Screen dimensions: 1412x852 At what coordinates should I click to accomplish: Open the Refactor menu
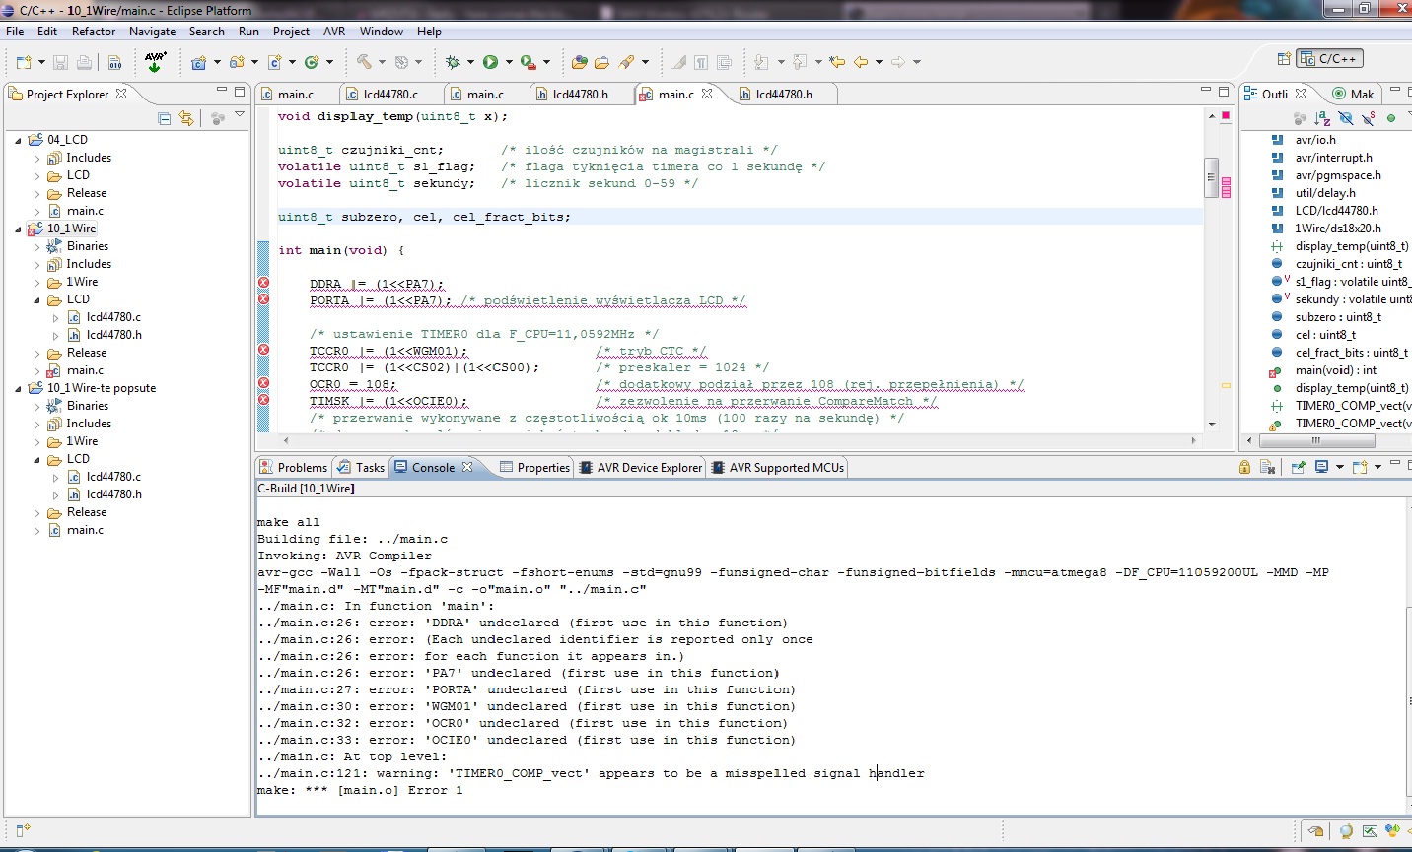tap(94, 32)
